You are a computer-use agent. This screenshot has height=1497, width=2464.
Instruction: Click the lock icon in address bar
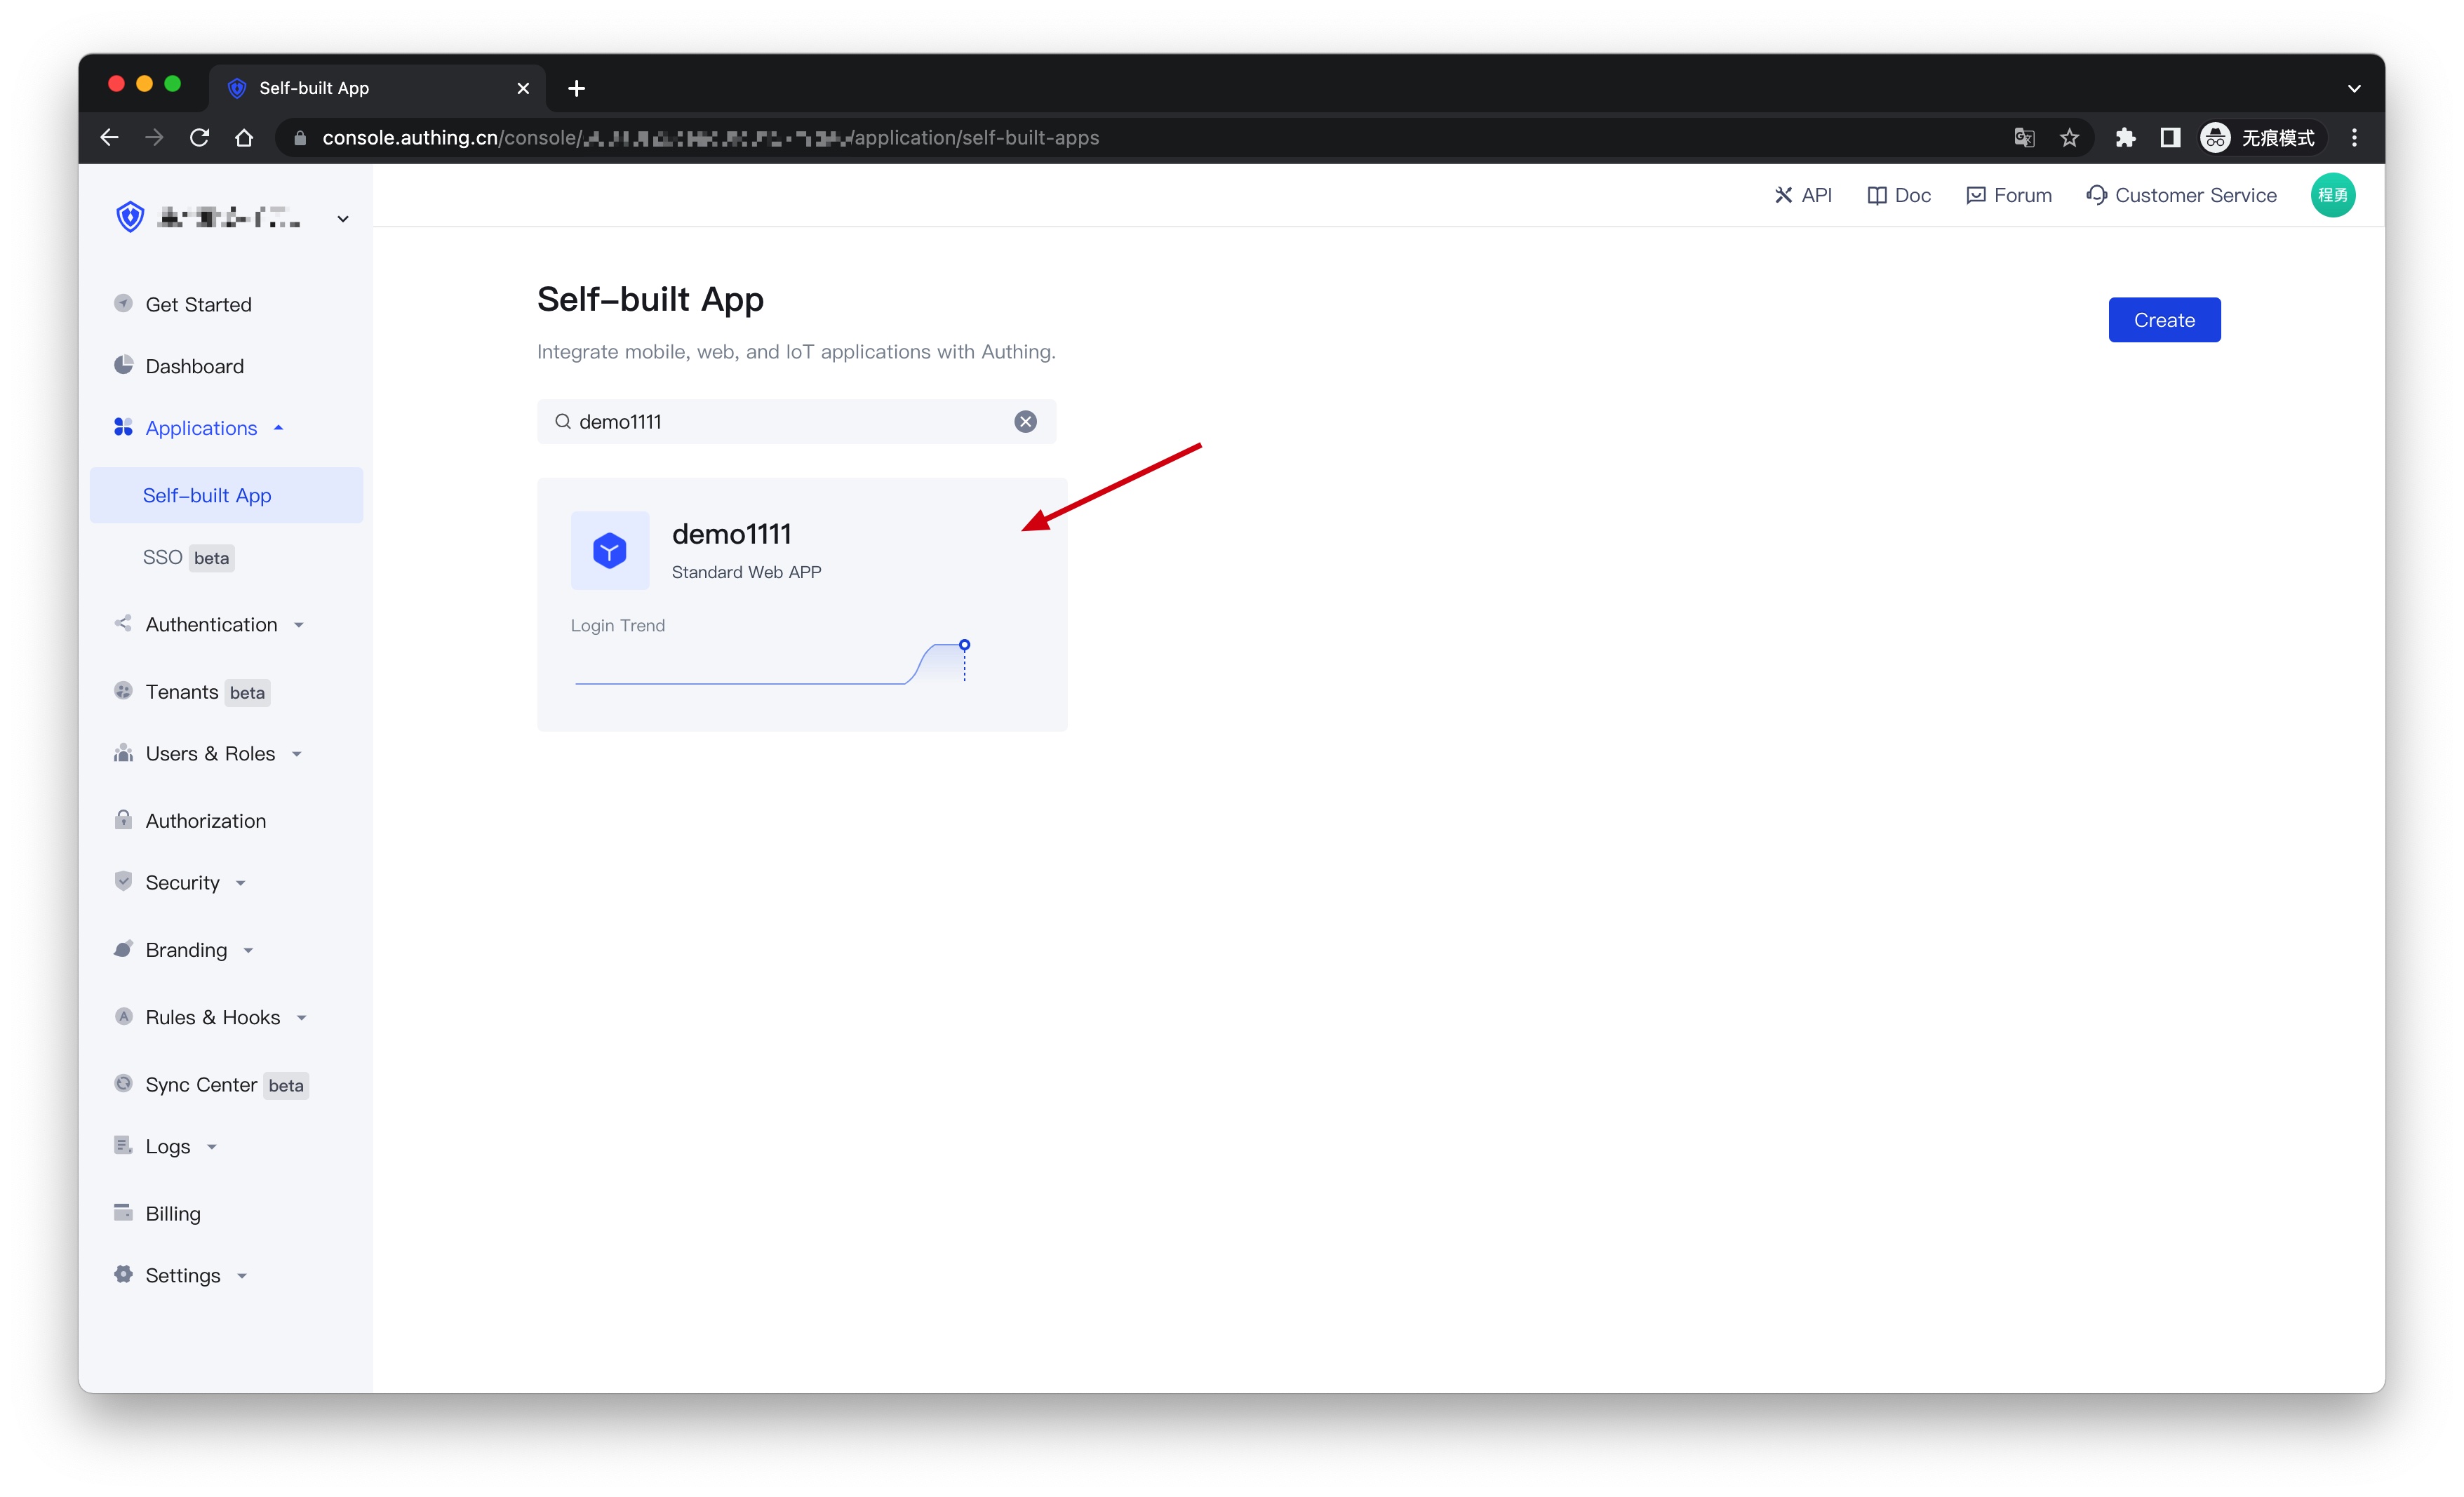coord(299,138)
